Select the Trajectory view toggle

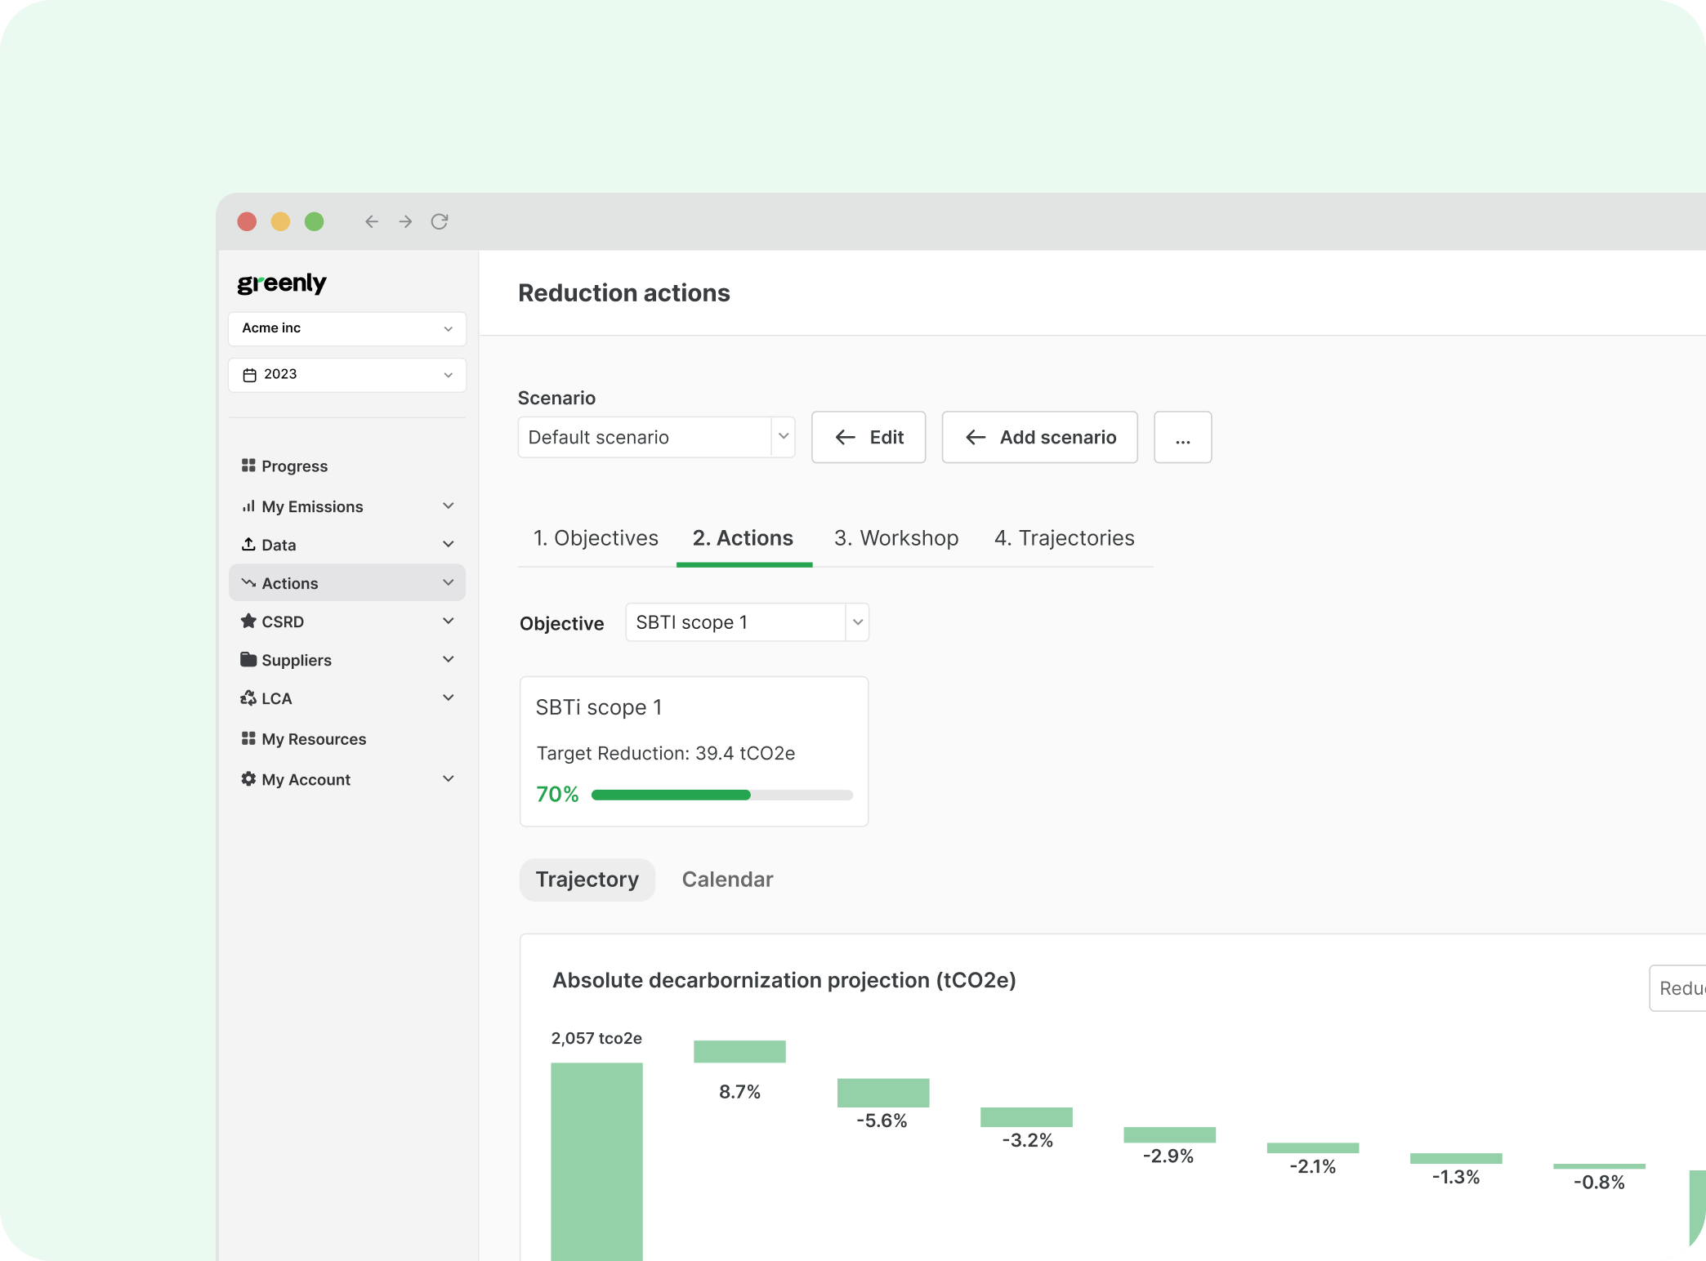click(587, 879)
